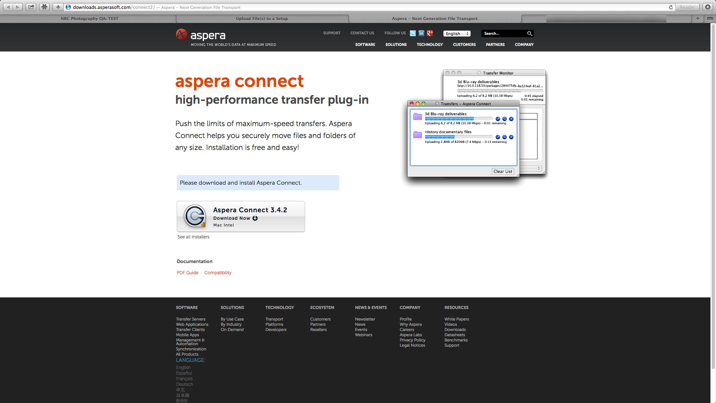Viewport: 716px width, 403px height.
Task: Click the Twitter follow icon
Action: (x=412, y=34)
